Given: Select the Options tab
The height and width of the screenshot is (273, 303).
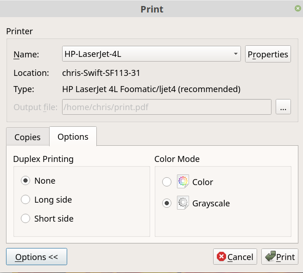Looking at the screenshot, I should (73, 136).
